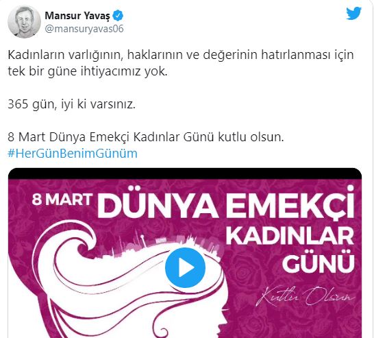This screenshot has height=338, width=374.
Task: Click the 'KADINLAR' word in video poster
Action: tap(290, 236)
